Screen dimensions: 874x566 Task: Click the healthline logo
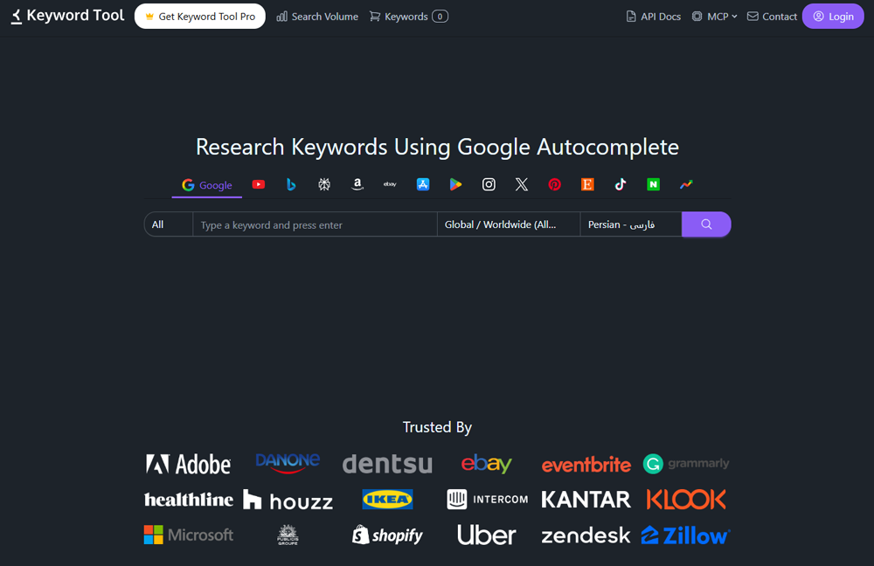tap(189, 500)
